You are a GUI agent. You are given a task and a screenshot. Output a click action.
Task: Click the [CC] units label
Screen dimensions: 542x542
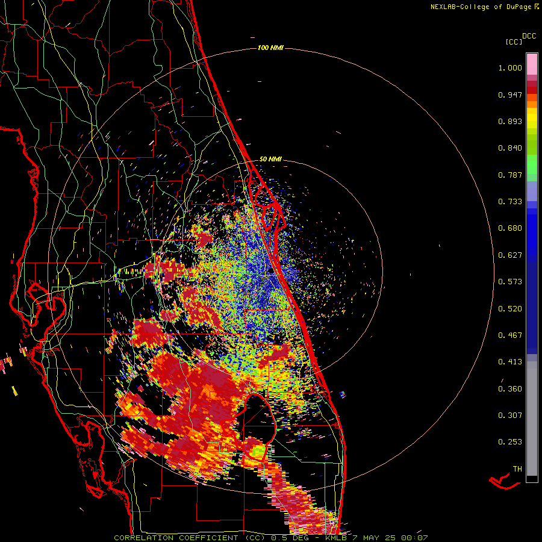click(x=514, y=42)
